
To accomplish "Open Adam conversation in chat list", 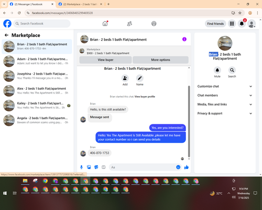I will tap(37, 61).
